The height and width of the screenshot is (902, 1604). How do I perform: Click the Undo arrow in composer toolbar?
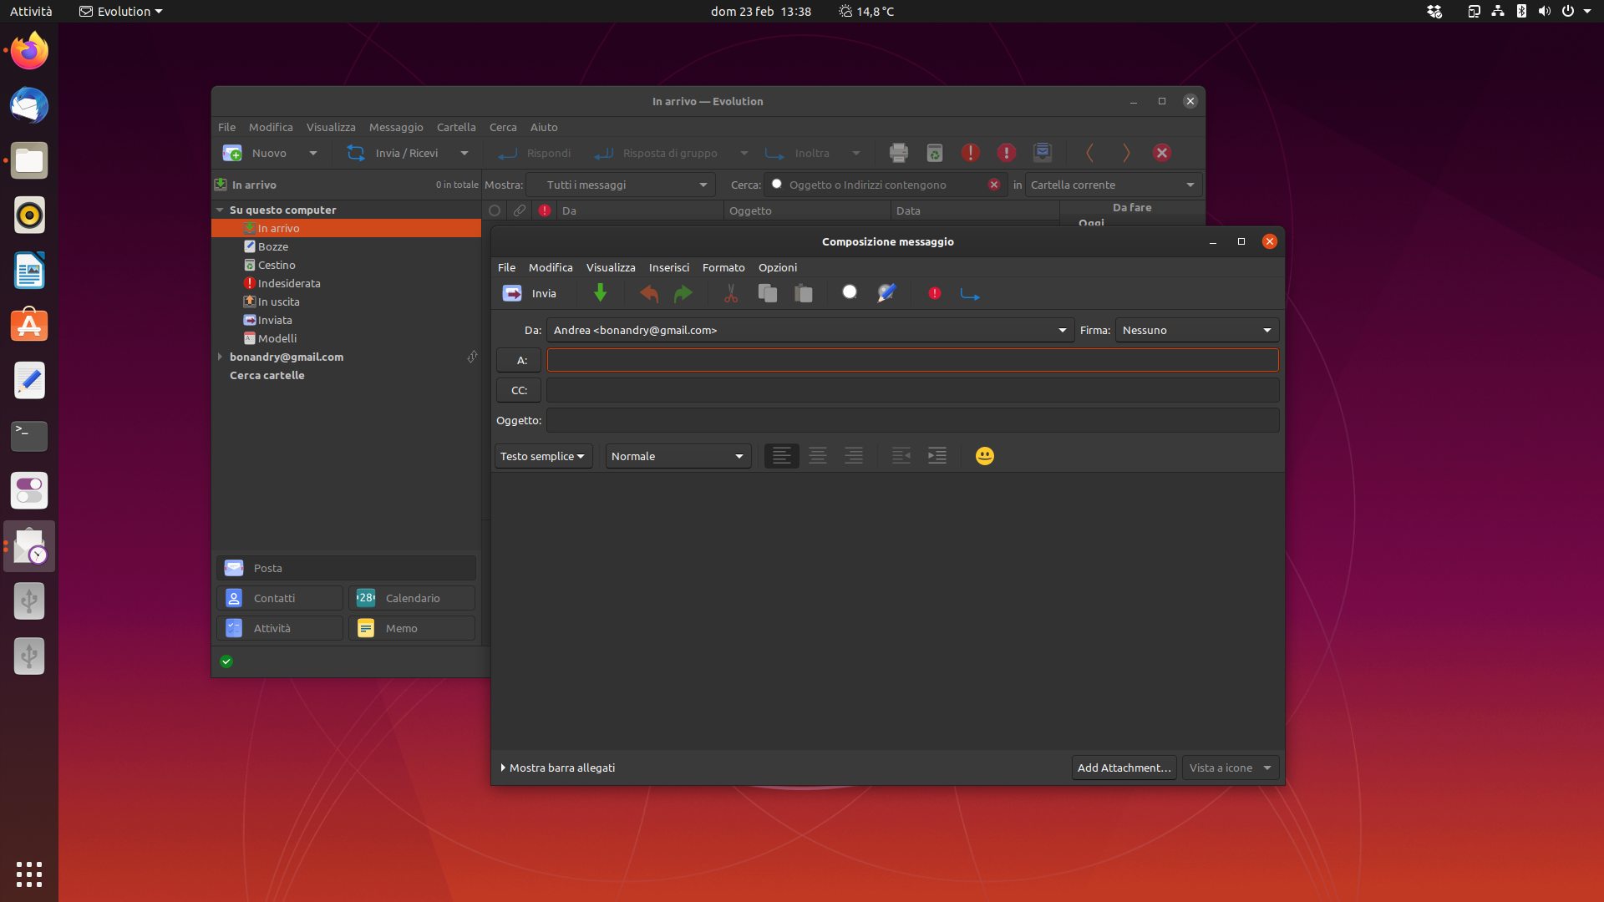click(x=648, y=293)
